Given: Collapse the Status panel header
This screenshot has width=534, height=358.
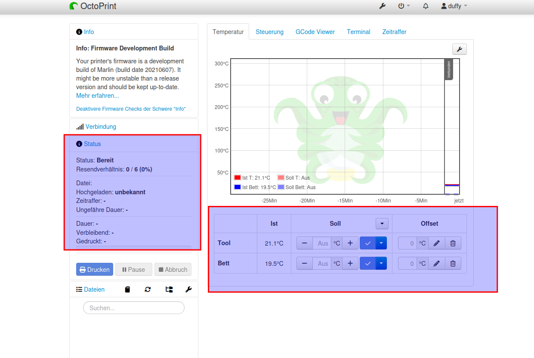Looking at the screenshot, I should (x=93, y=144).
